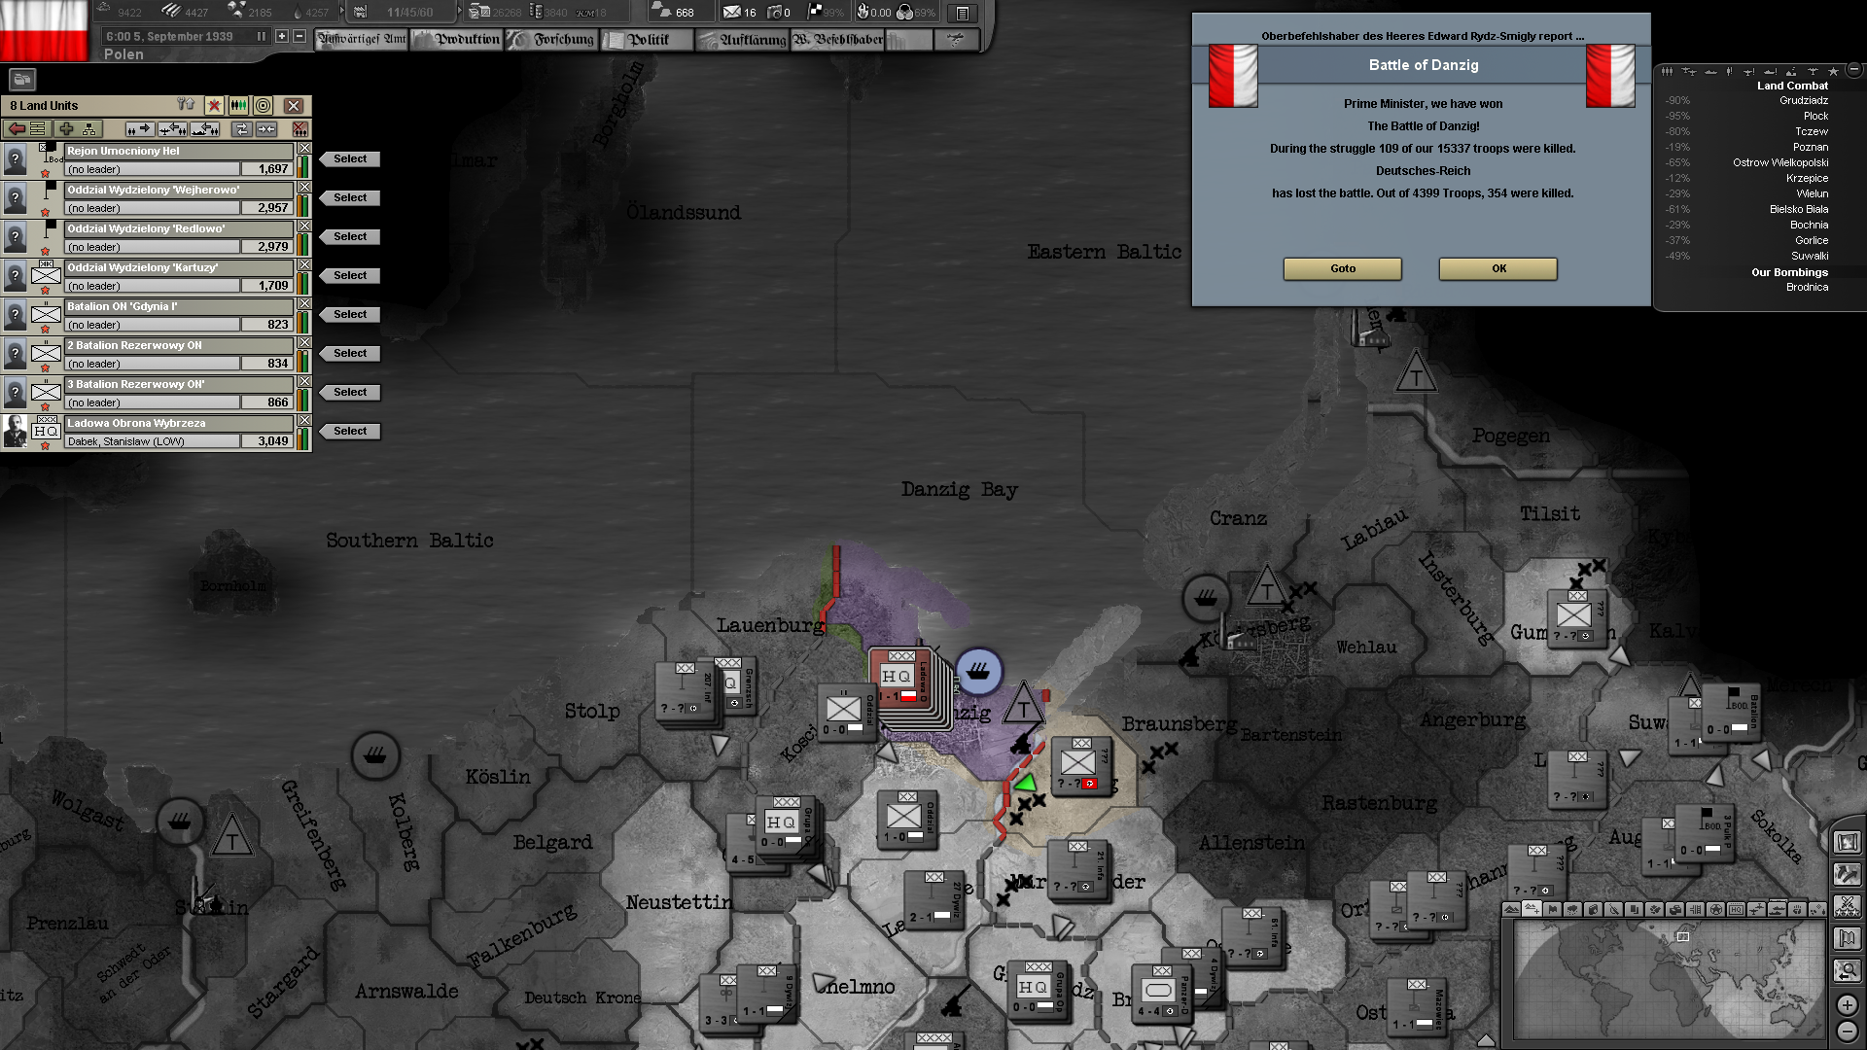
Task: Select the political flag map mode
Action: pos(1552,909)
